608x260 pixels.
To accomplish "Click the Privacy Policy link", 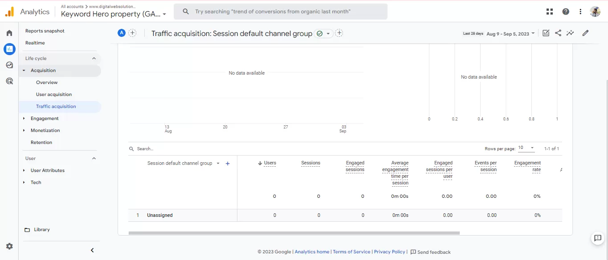I will [x=389, y=252].
